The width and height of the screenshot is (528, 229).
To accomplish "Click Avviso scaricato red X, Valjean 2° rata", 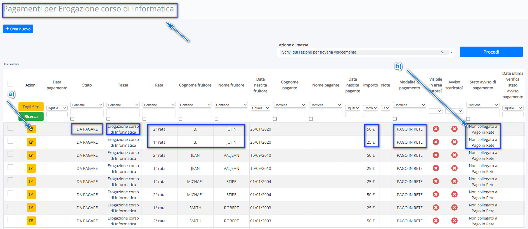I will pos(454,155).
